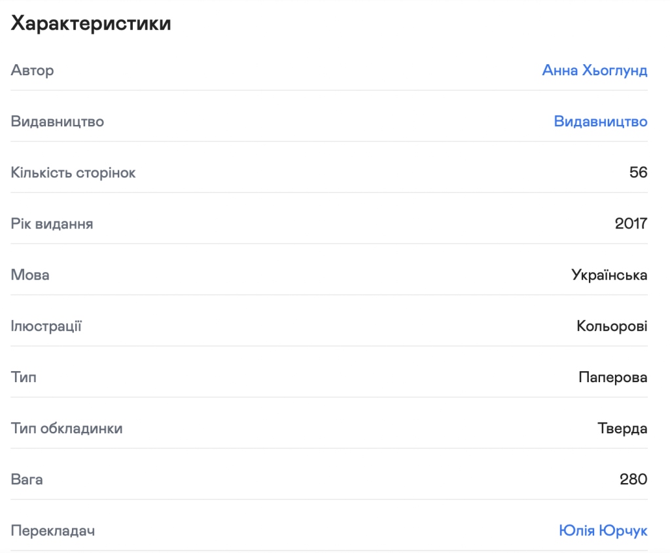Image resolution: width=670 pixels, height=553 pixels.
Task: Click the Тип обкладинки label
Action: 67,429
